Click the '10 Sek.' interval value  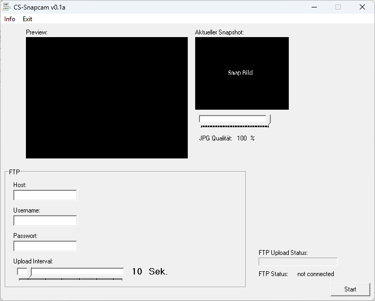pos(150,271)
